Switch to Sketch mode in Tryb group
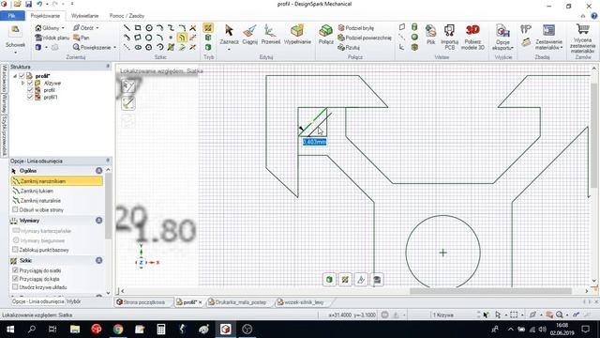This screenshot has width=600, height=338. pos(208,28)
